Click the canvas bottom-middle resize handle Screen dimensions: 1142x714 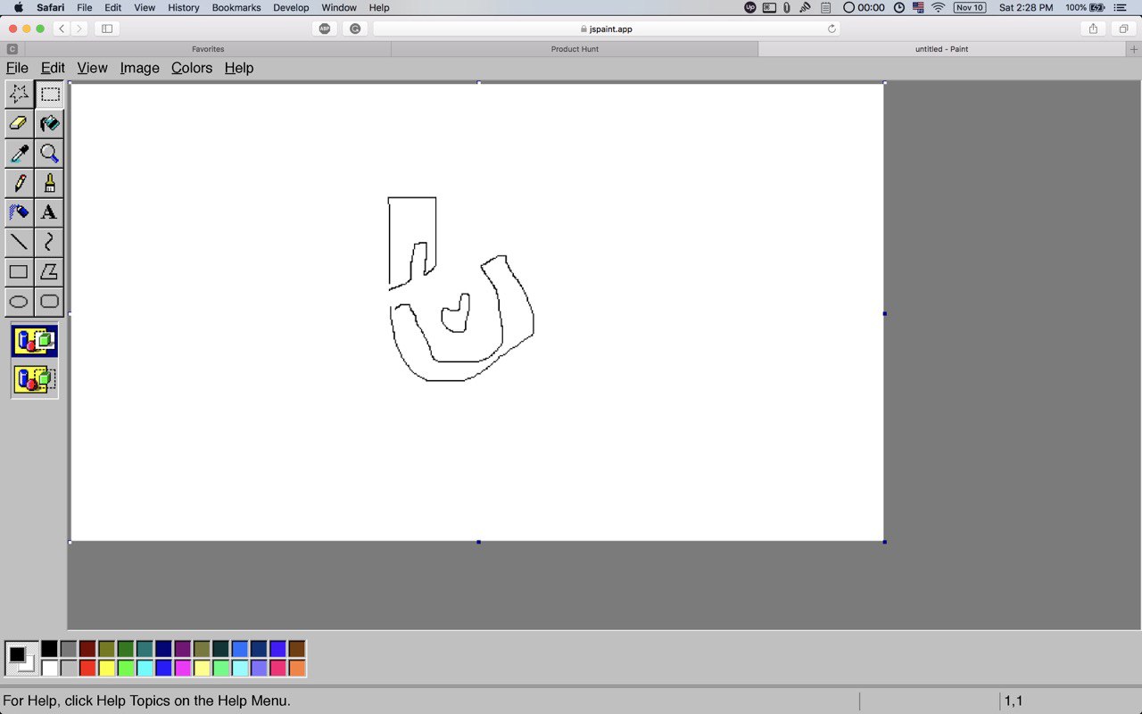click(x=478, y=542)
